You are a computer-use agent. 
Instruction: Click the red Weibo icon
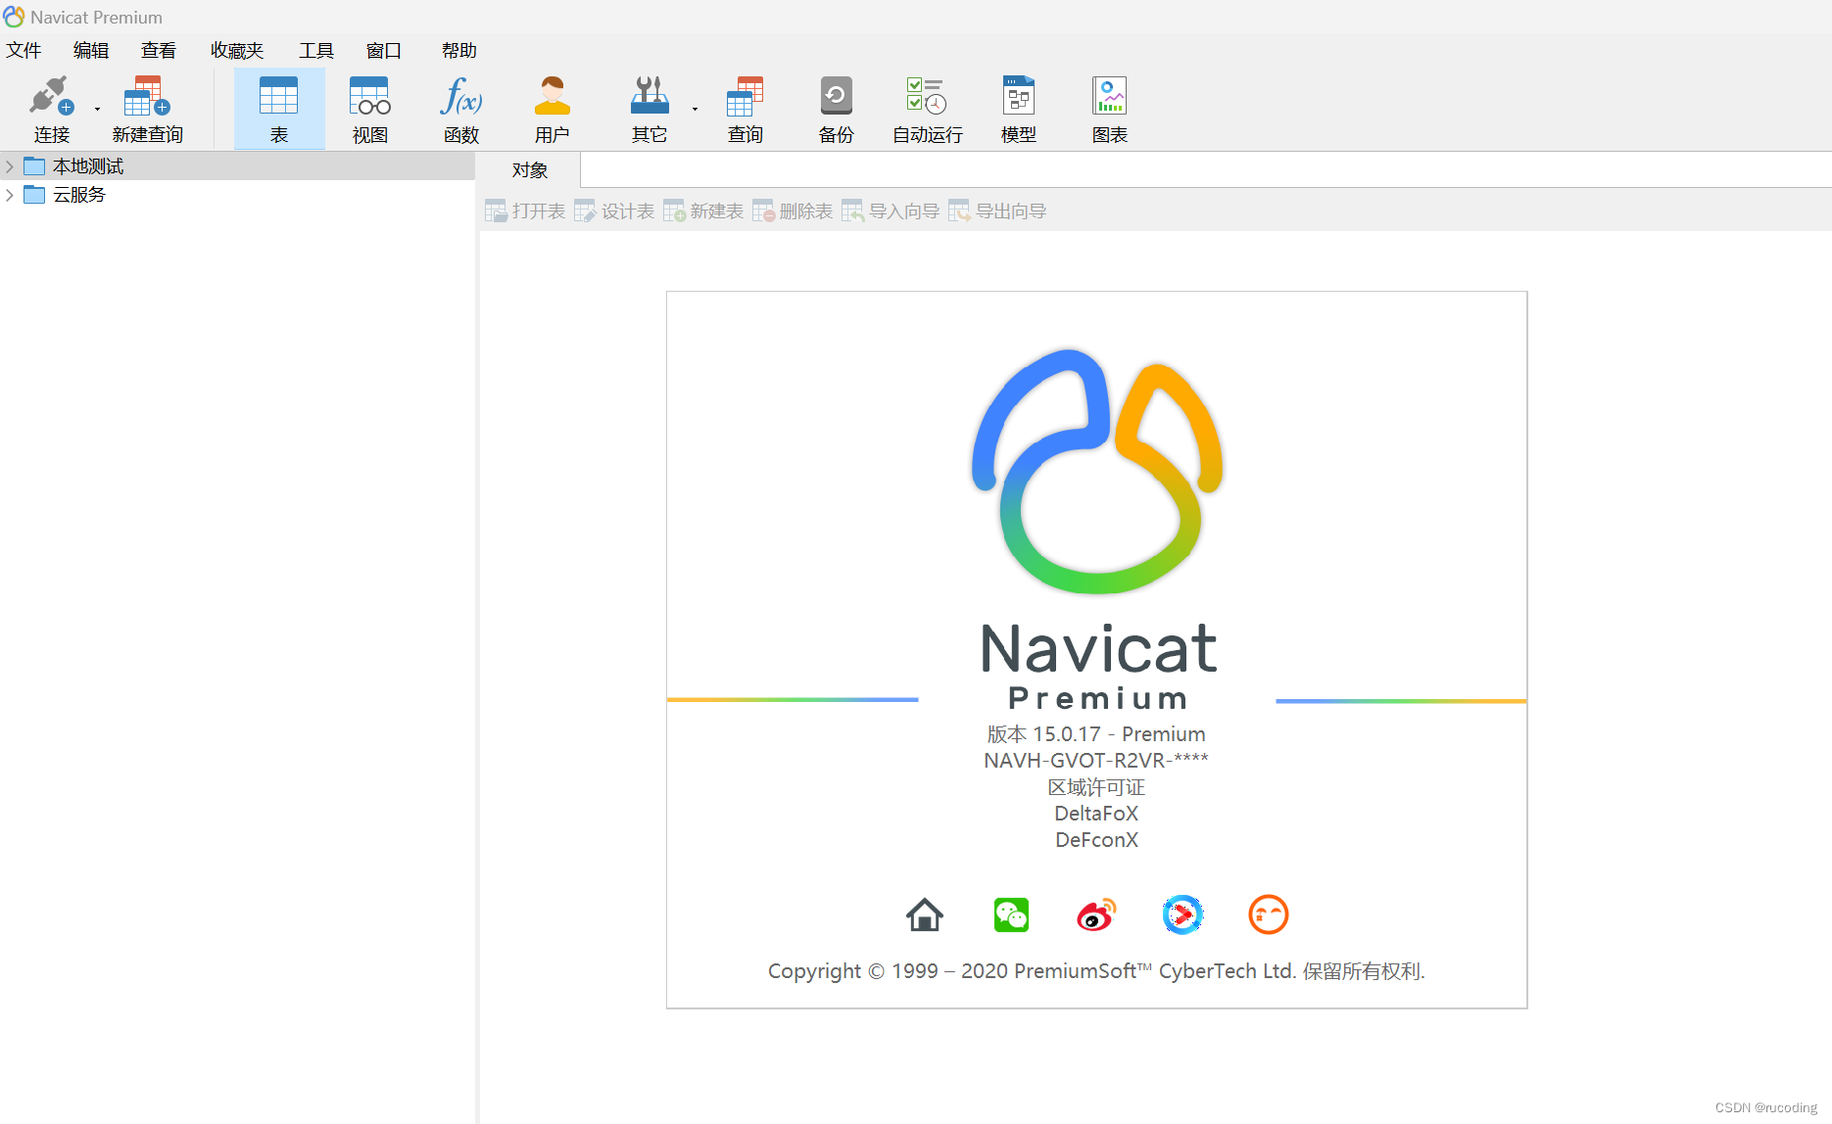(x=1096, y=914)
